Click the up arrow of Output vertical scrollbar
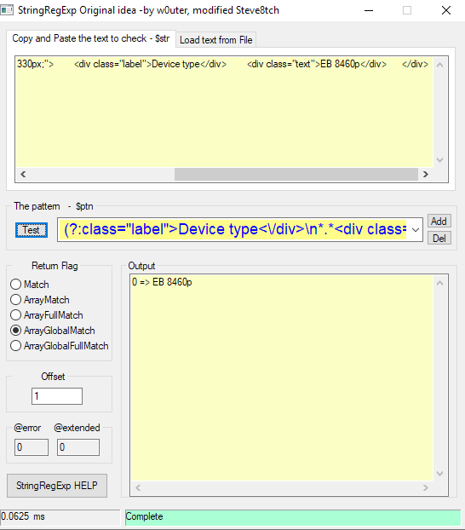Image resolution: width=465 pixels, height=530 pixels. click(439, 283)
